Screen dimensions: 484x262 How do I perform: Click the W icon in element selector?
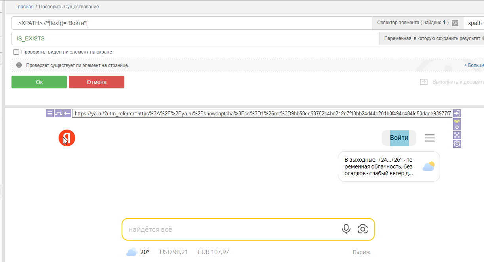coord(455,23)
